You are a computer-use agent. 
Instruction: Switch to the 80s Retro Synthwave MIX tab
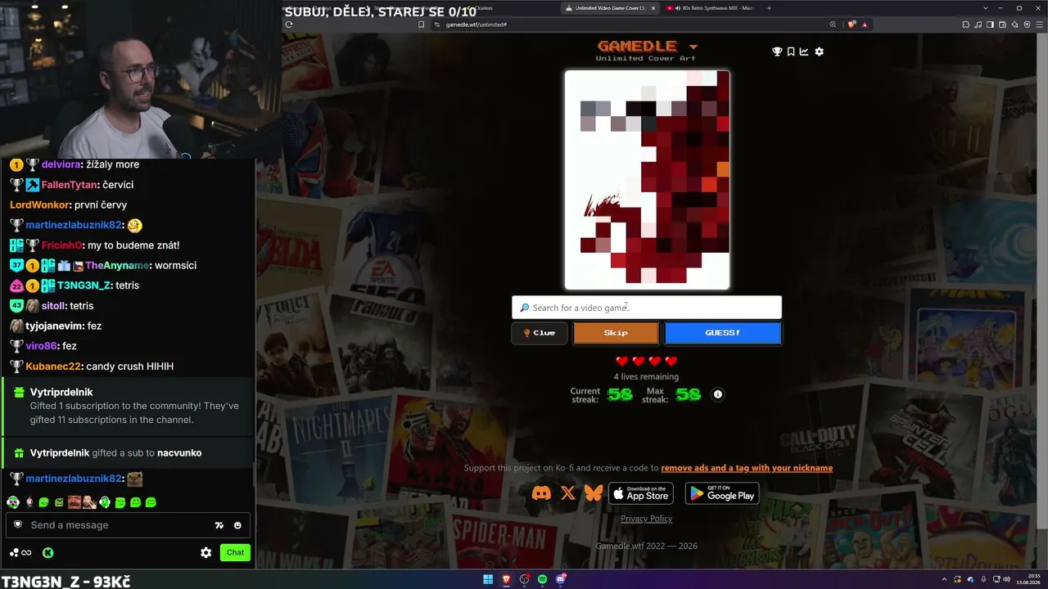point(709,8)
